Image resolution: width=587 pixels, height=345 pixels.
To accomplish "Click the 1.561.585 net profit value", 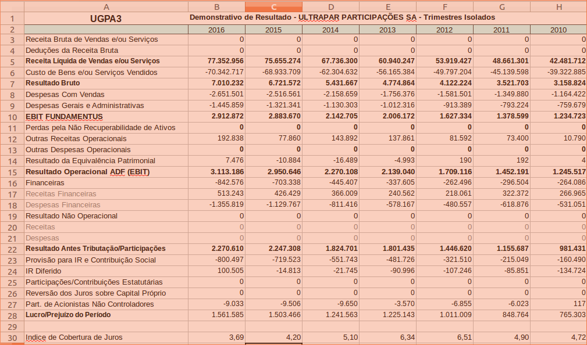I will click(x=227, y=315).
